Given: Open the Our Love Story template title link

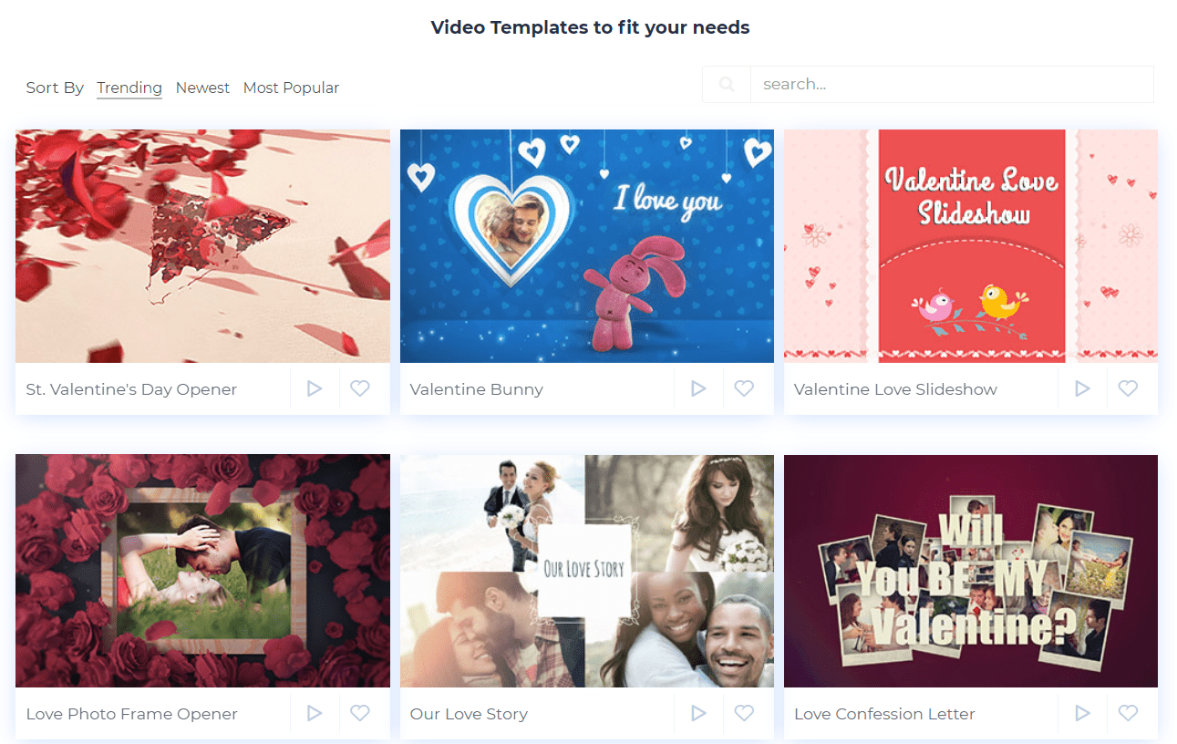Looking at the screenshot, I should point(469,713).
